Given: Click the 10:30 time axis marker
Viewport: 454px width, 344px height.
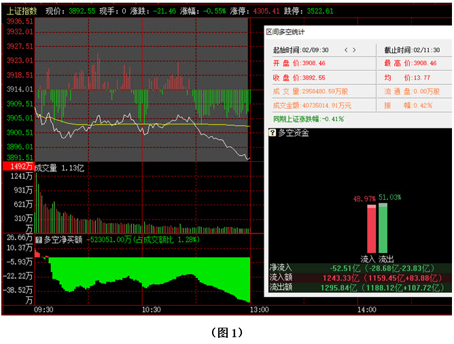Looking at the screenshot, I should tap(151, 309).
